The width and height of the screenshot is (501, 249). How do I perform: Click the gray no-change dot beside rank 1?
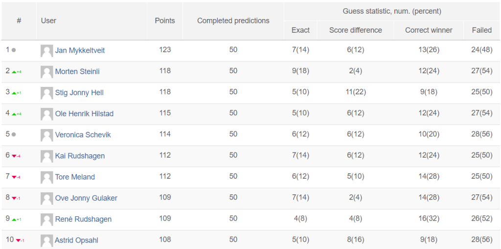tap(13, 50)
